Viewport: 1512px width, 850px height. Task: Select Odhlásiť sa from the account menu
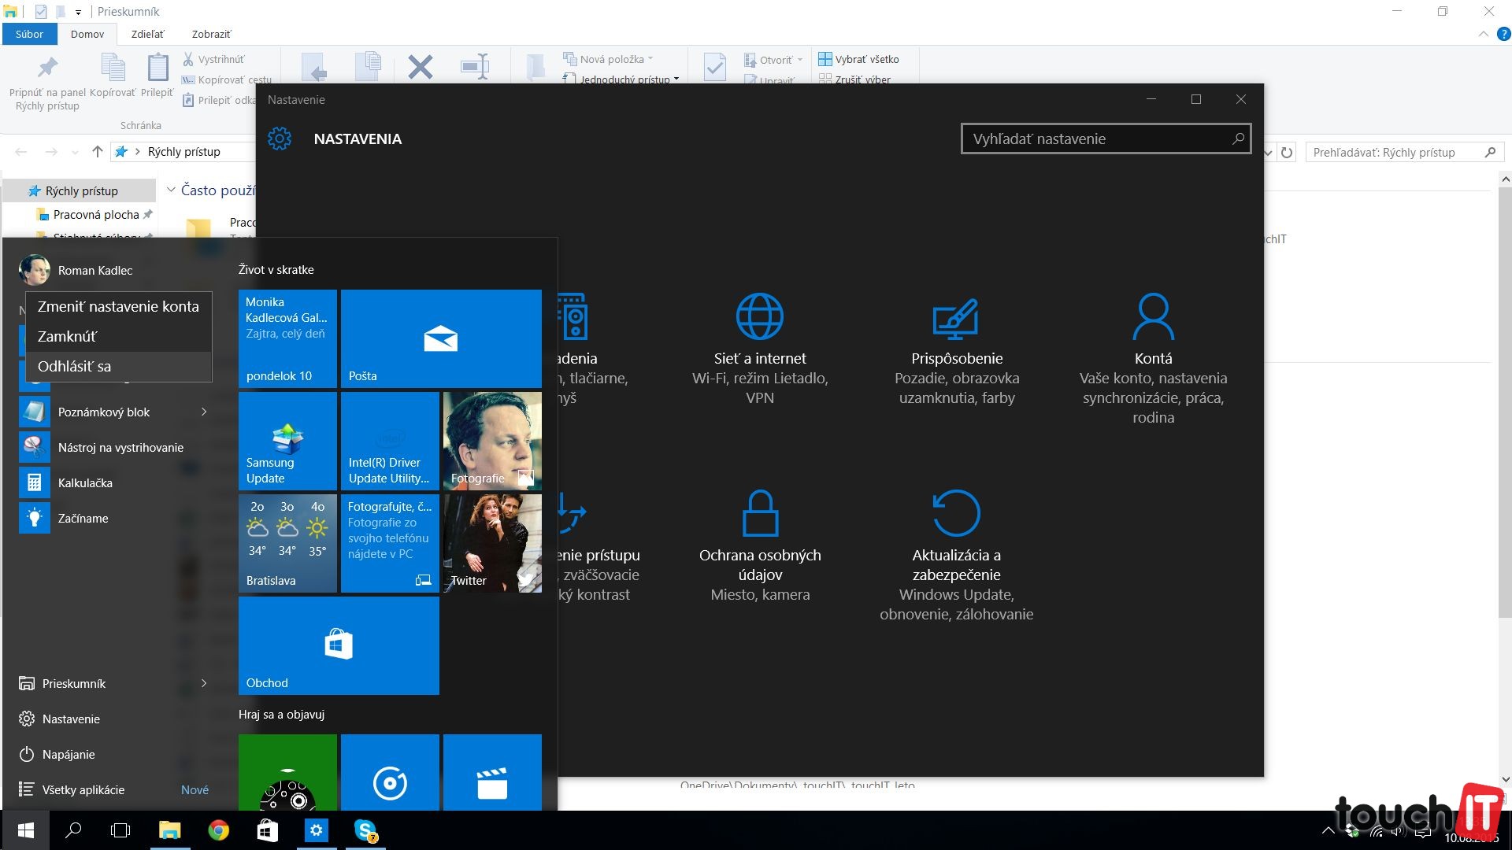tap(76, 365)
